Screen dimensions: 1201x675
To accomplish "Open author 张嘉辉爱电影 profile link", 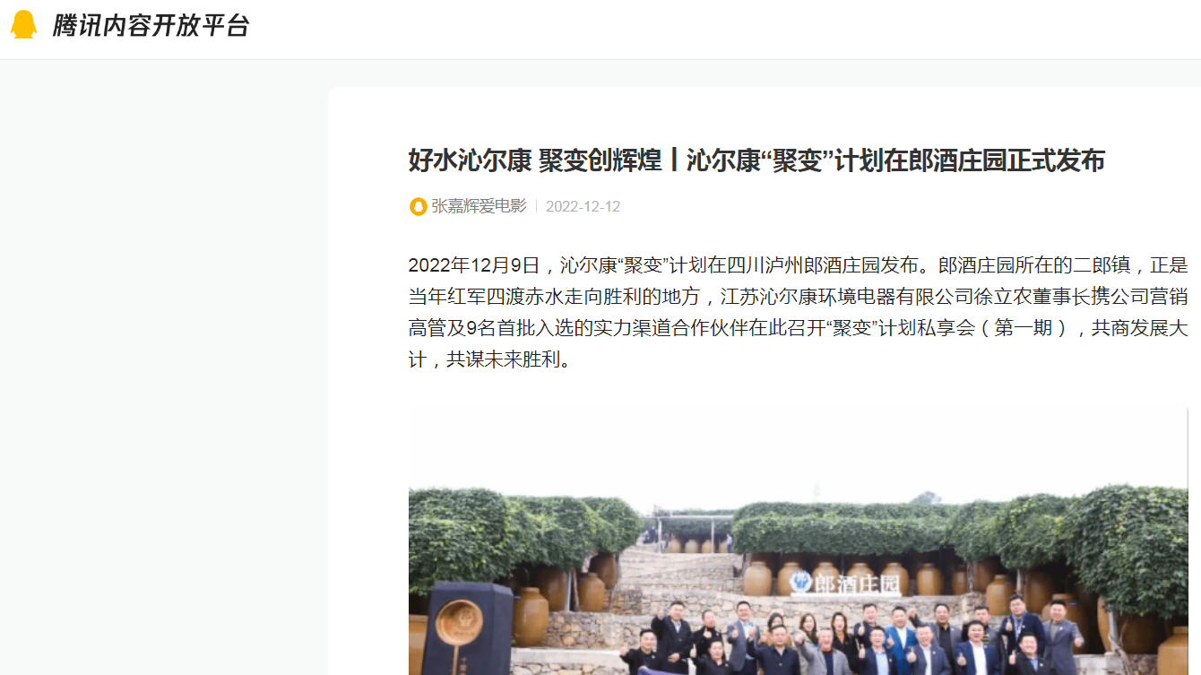I will point(479,206).
